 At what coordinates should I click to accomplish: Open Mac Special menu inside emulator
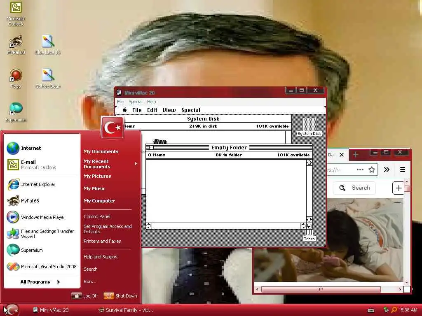tap(191, 110)
